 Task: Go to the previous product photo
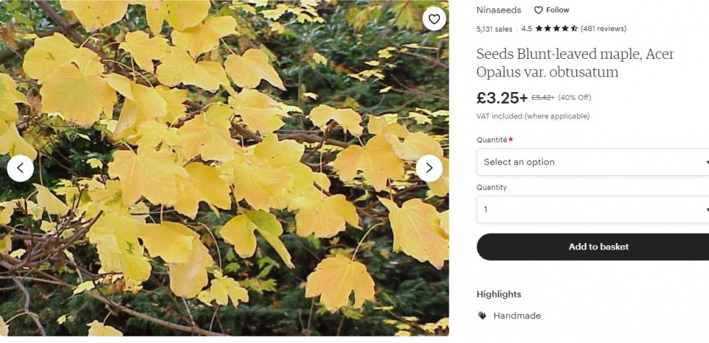click(x=21, y=169)
